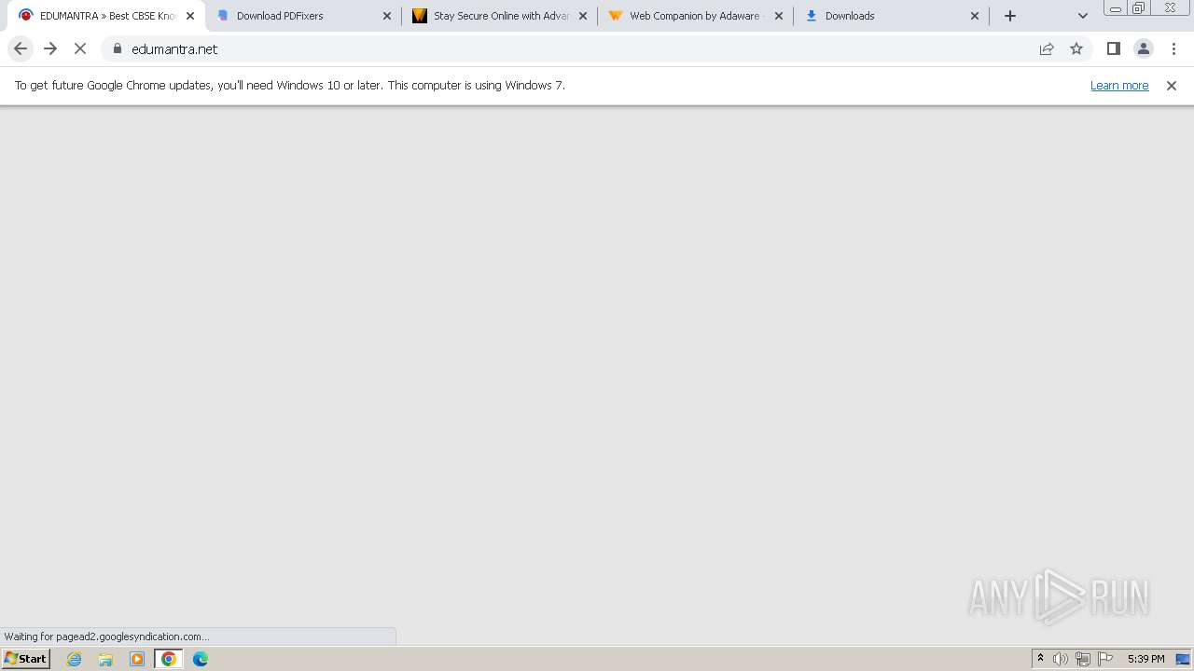The image size is (1194, 671).
Task: Click the Windows 7 update notice text
Action: point(289,85)
